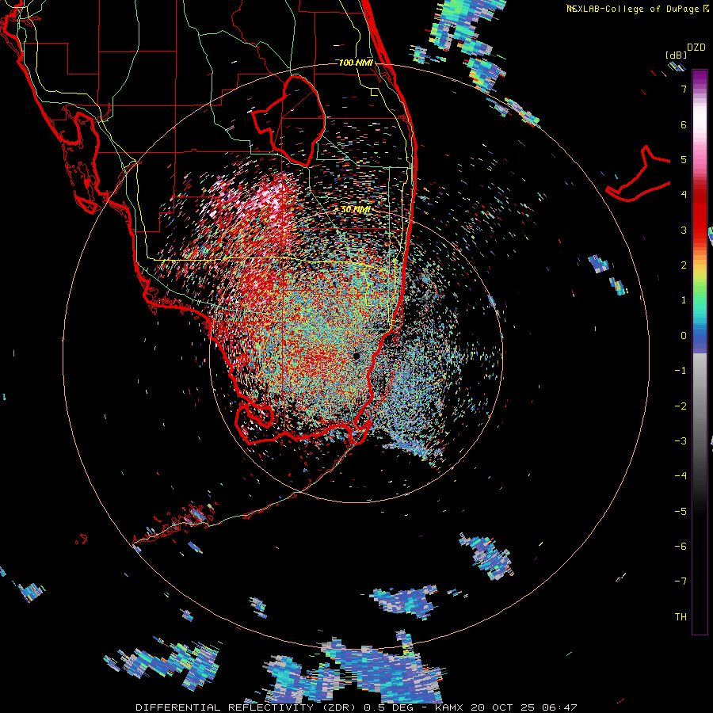Click the 4 value on the scale

point(684,194)
